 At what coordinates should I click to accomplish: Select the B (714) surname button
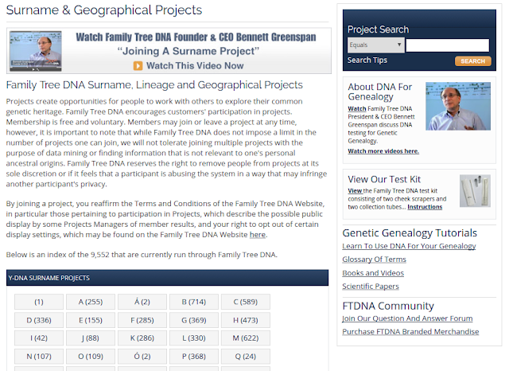point(194,302)
